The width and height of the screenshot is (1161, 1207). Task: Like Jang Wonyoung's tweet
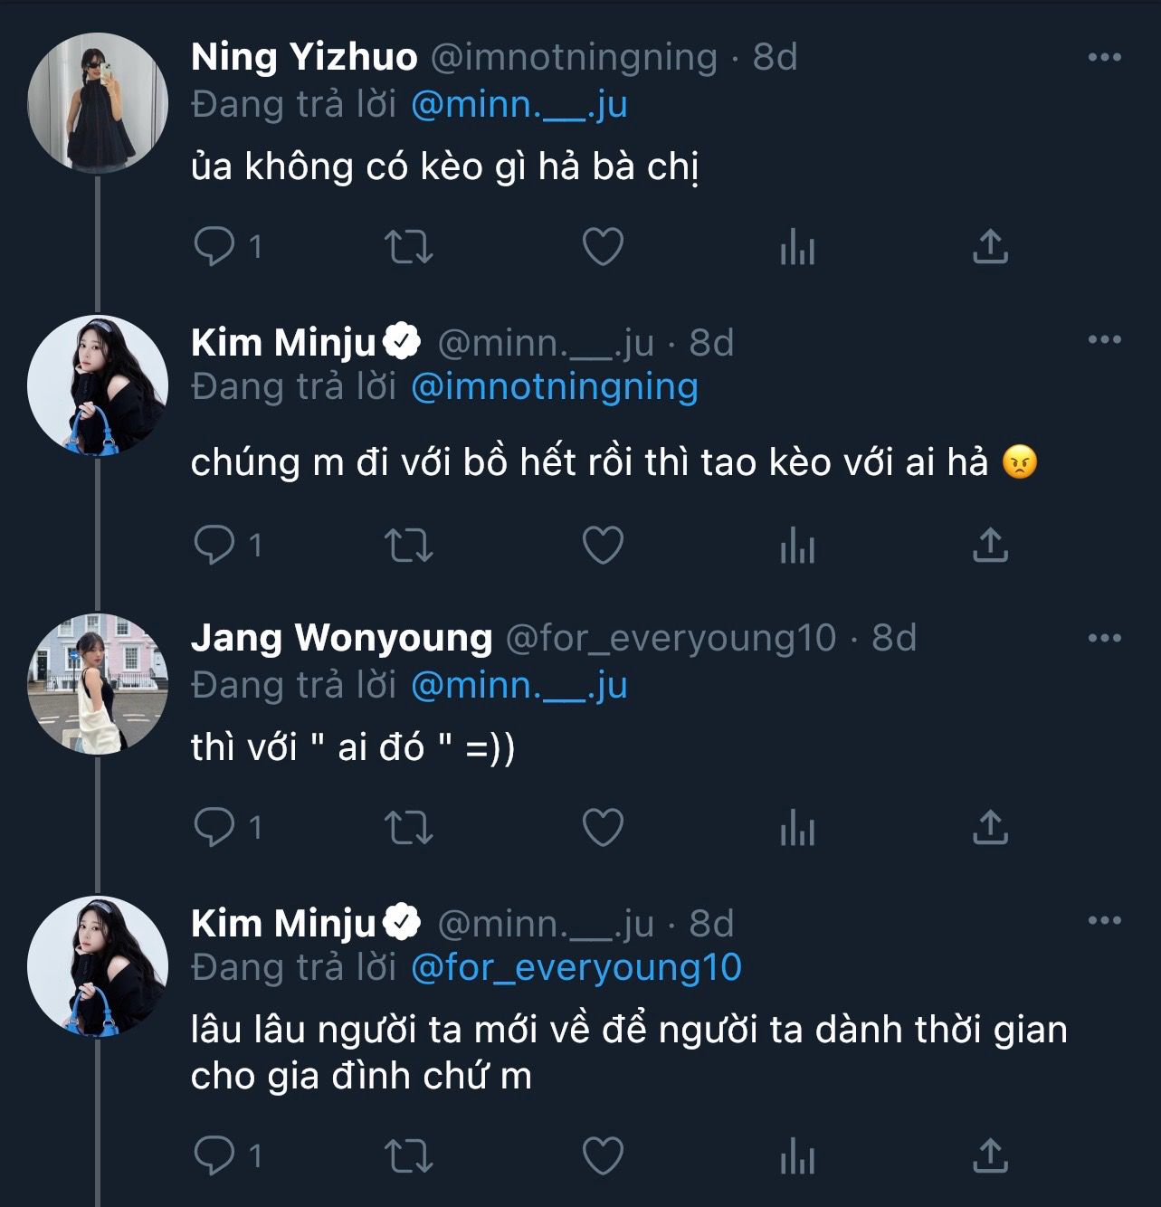pos(603,827)
